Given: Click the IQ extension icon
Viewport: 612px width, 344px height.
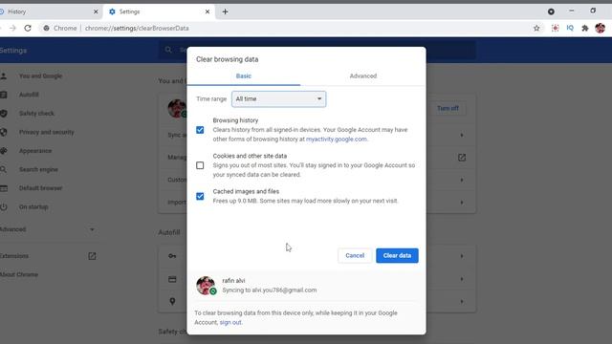Looking at the screenshot, I should (x=570, y=28).
